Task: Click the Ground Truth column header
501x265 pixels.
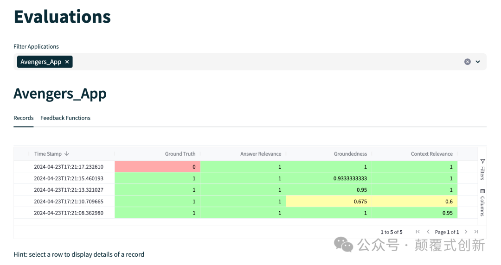Action: point(180,154)
